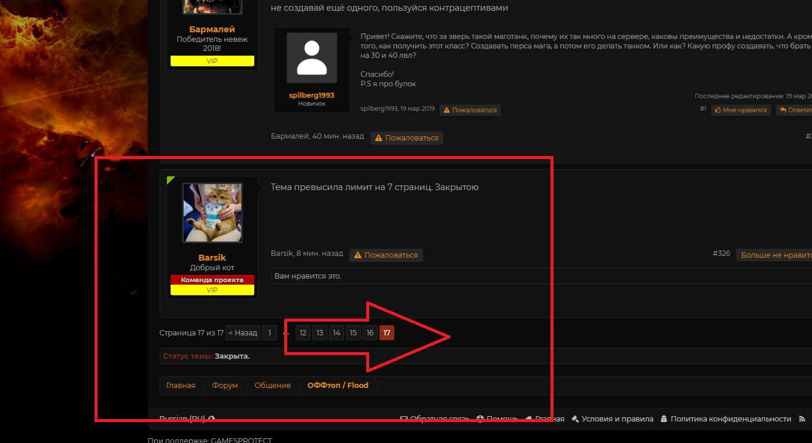
Task: Open ОФФтоп / Flood breadcrumb section
Action: click(x=337, y=386)
